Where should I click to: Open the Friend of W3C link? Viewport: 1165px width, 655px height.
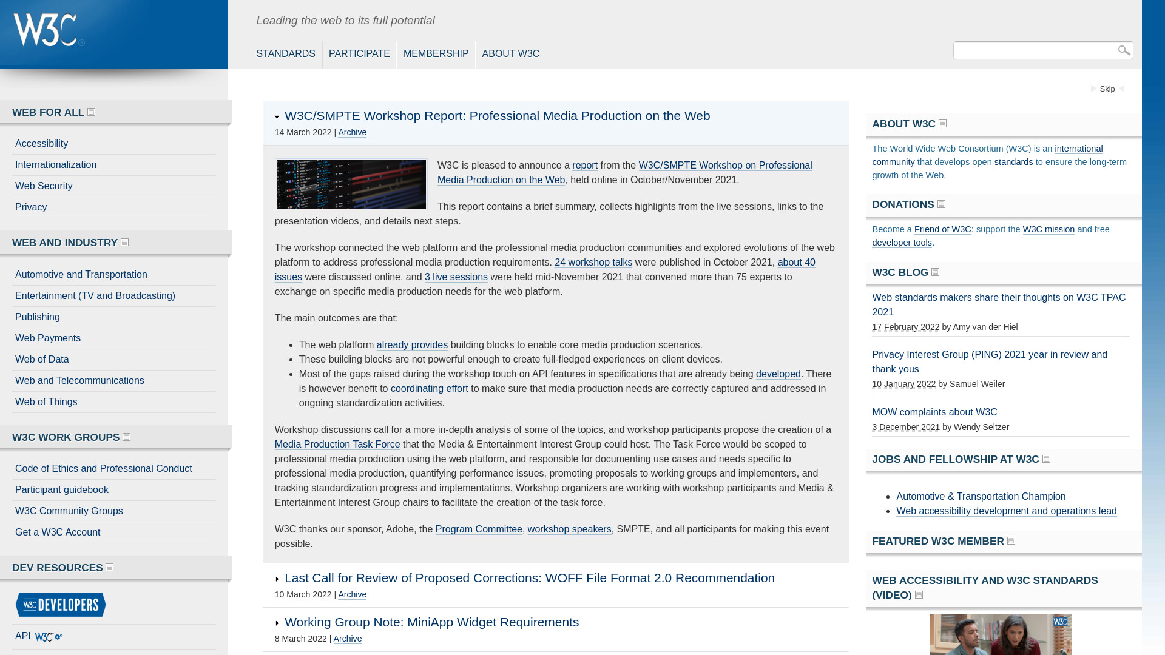click(943, 230)
